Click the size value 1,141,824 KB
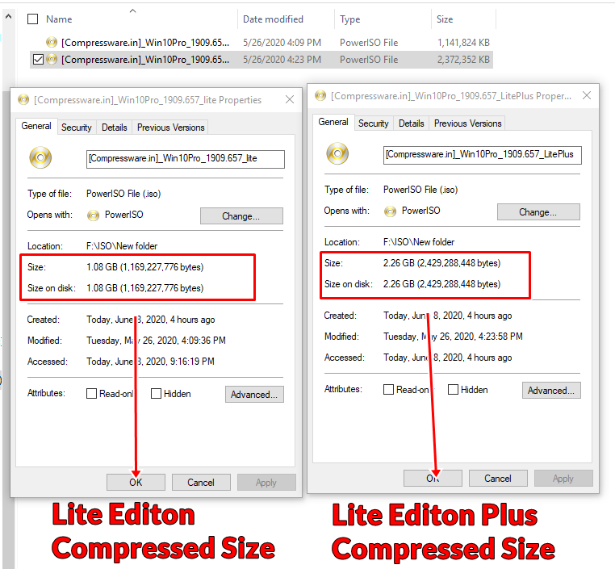 463,42
